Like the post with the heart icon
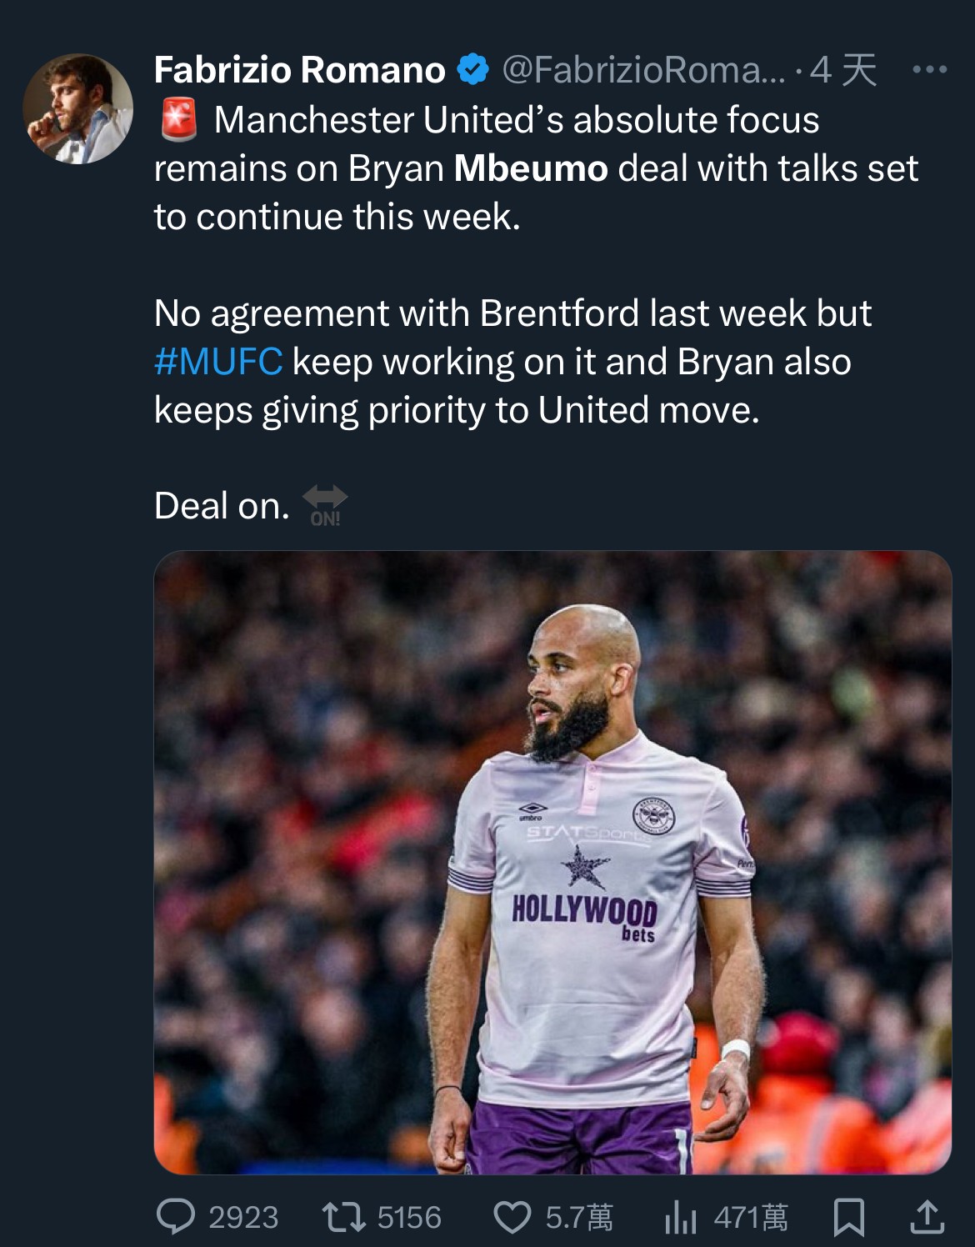The image size is (975, 1247). [x=512, y=1217]
